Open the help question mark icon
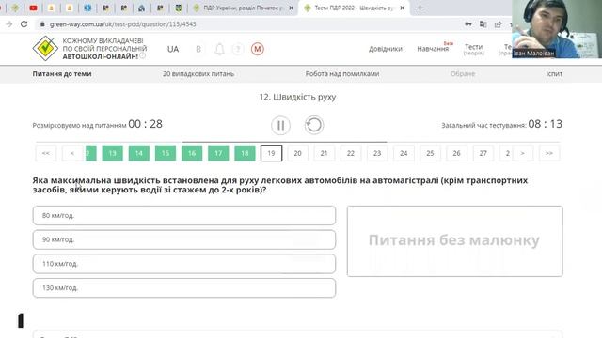Screen dimensions: 602x338 coord(238,49)
